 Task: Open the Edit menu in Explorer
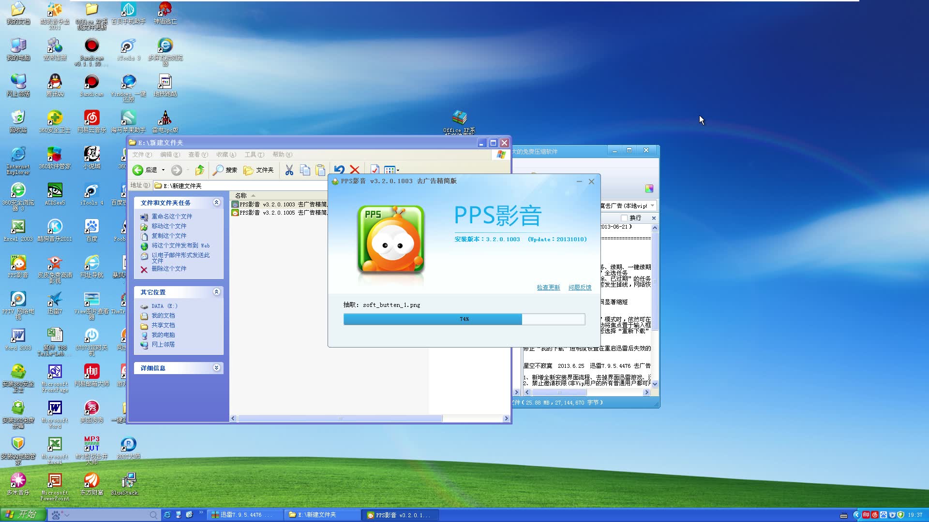point(170,155)
